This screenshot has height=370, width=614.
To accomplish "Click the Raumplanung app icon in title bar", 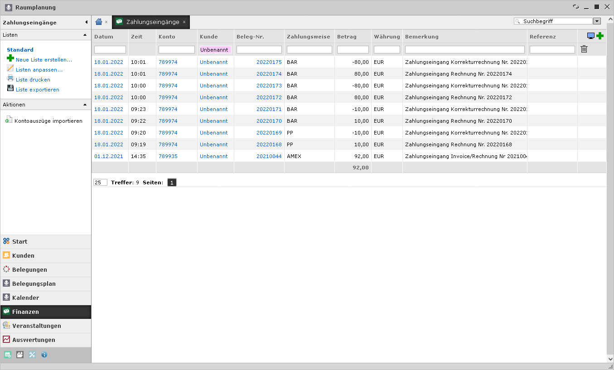I will tap(8, 7).
